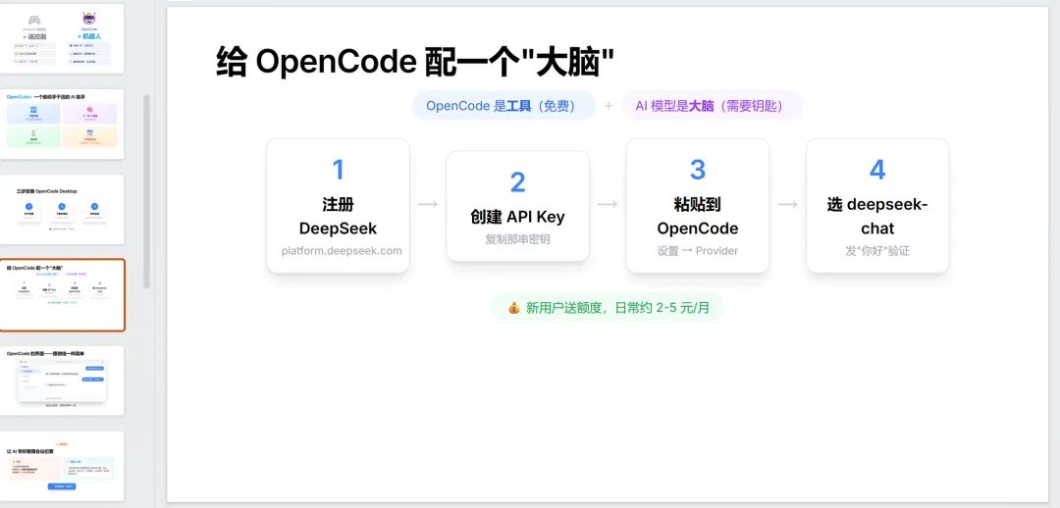Open the 'OpenCode 的界面——跟微信一样简单' thumbnail
1060x508 pixels.
tap(62, 381)
